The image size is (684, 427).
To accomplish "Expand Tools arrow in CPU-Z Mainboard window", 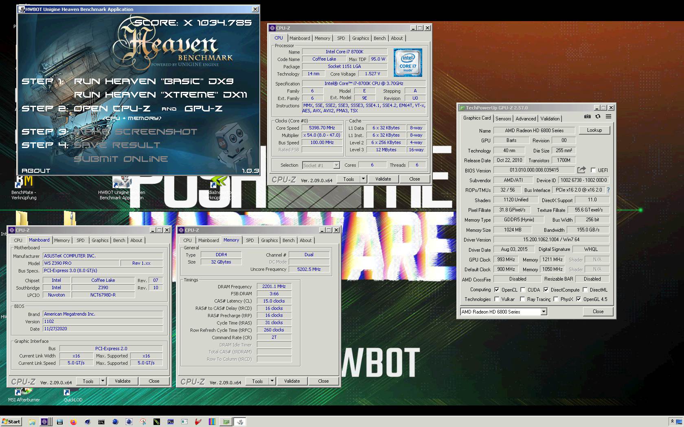I will 103,381.
